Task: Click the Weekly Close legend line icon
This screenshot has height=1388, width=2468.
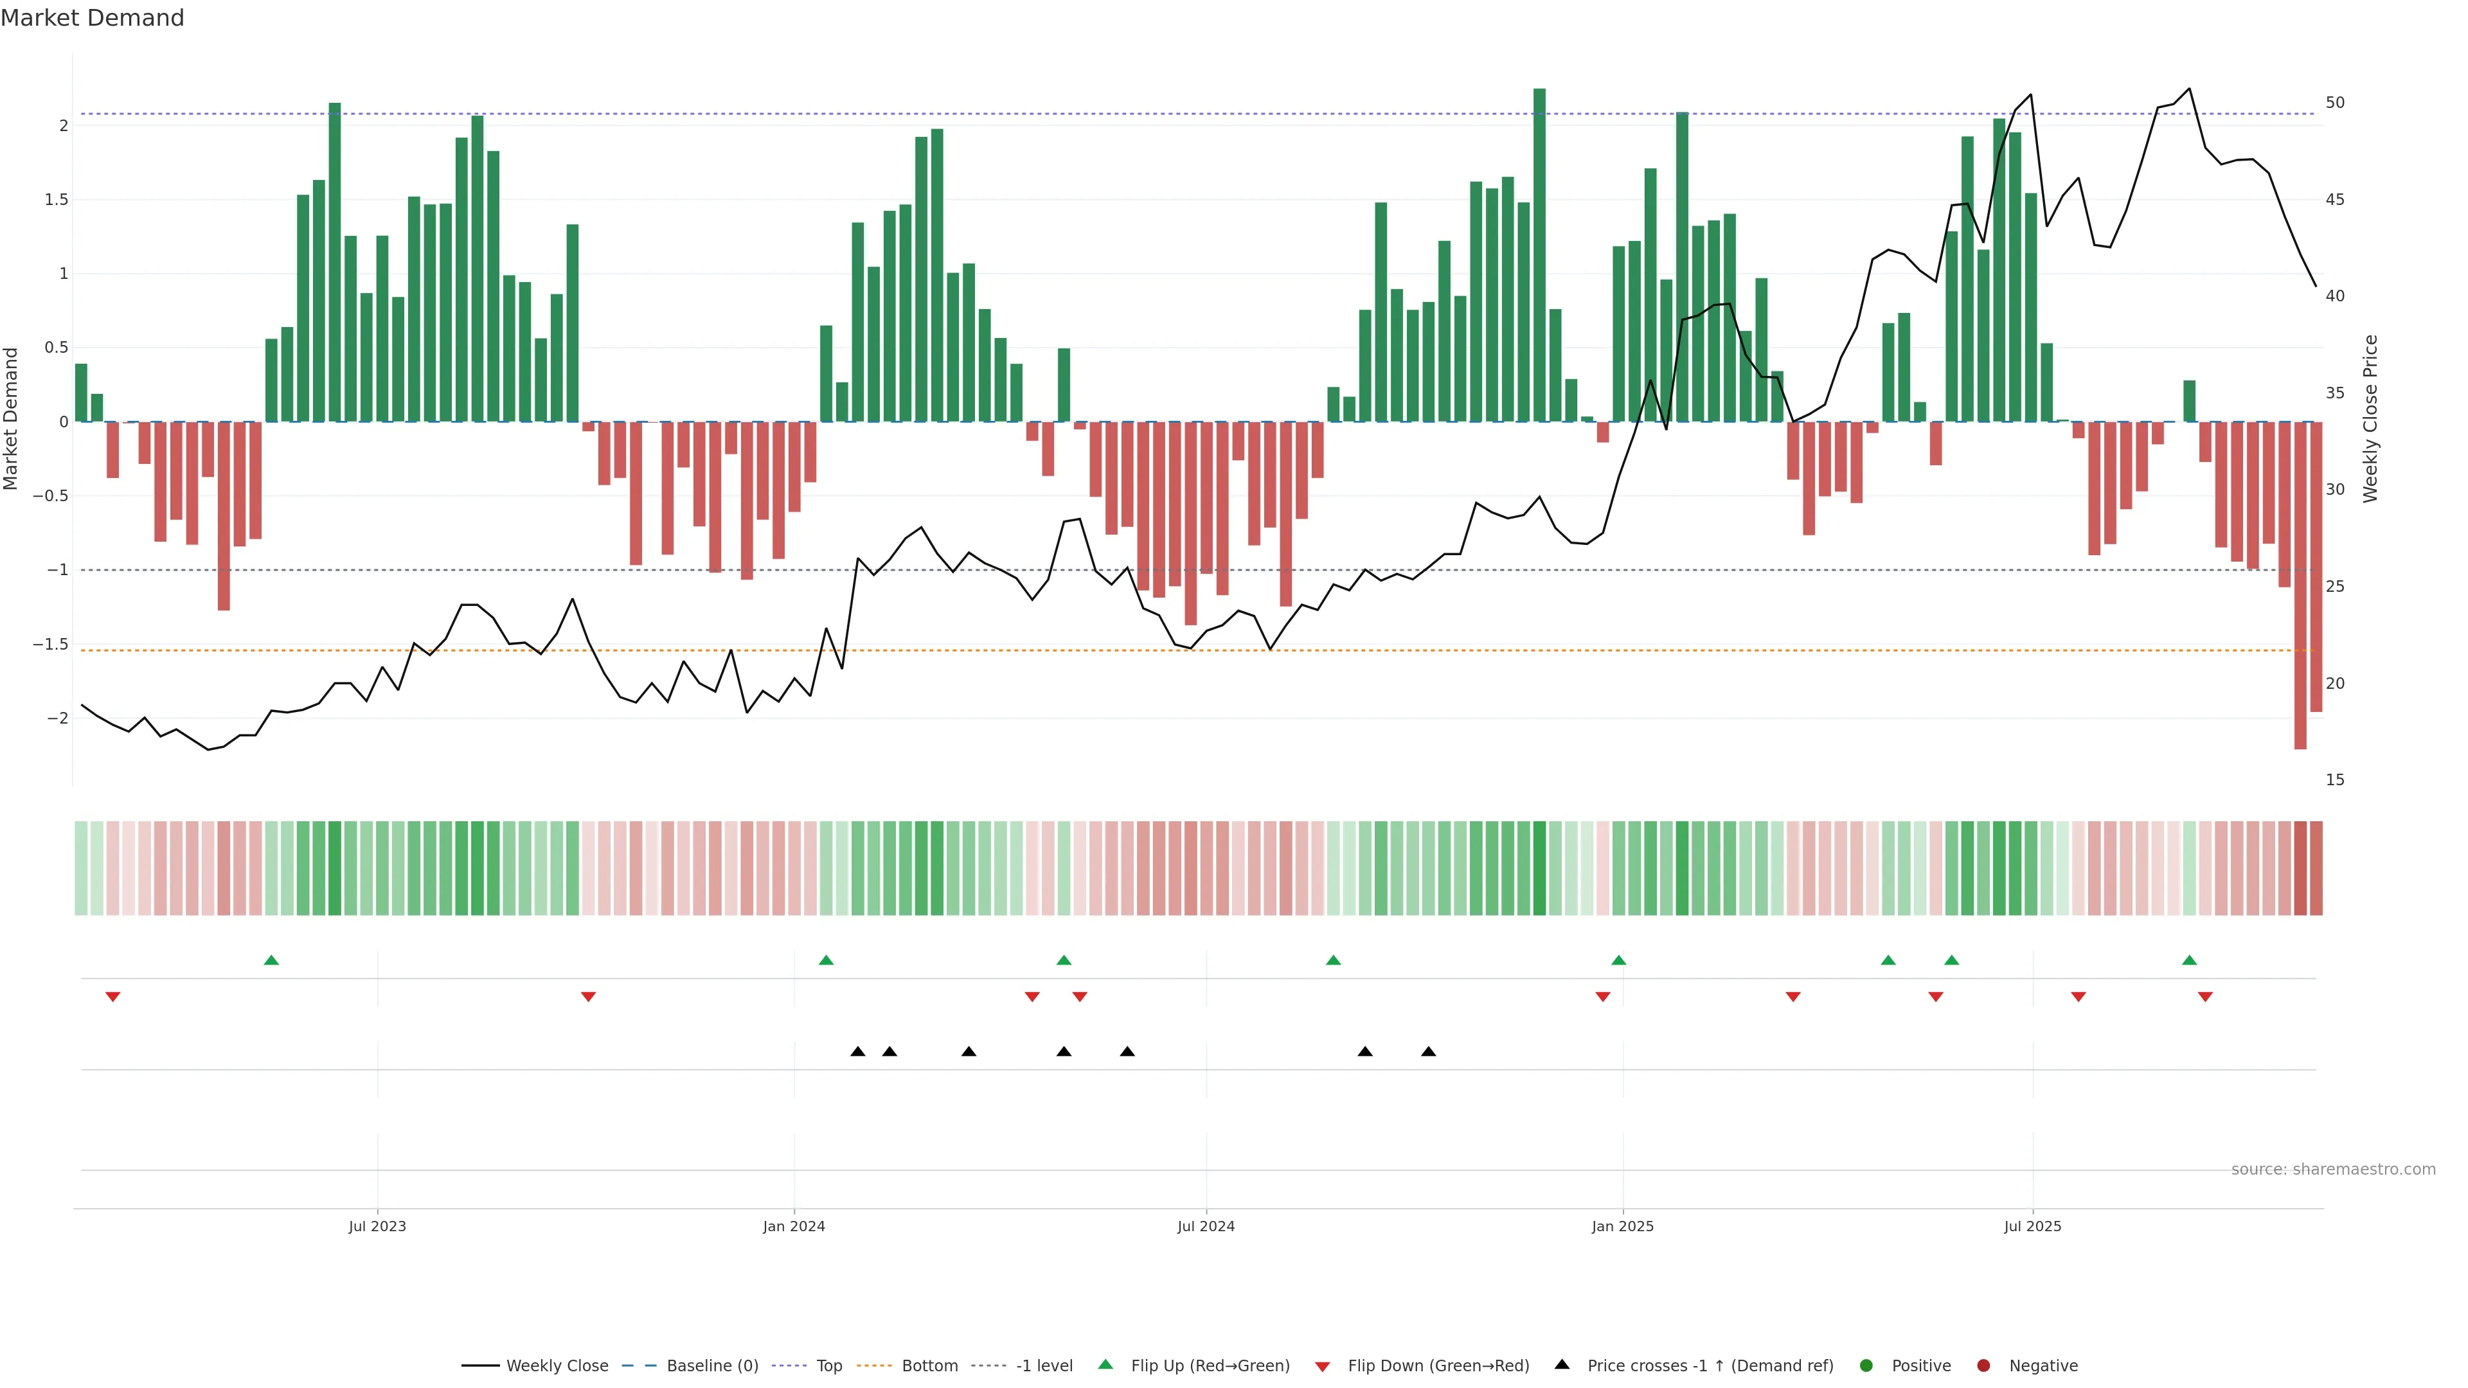Action: coord(480,1366)
